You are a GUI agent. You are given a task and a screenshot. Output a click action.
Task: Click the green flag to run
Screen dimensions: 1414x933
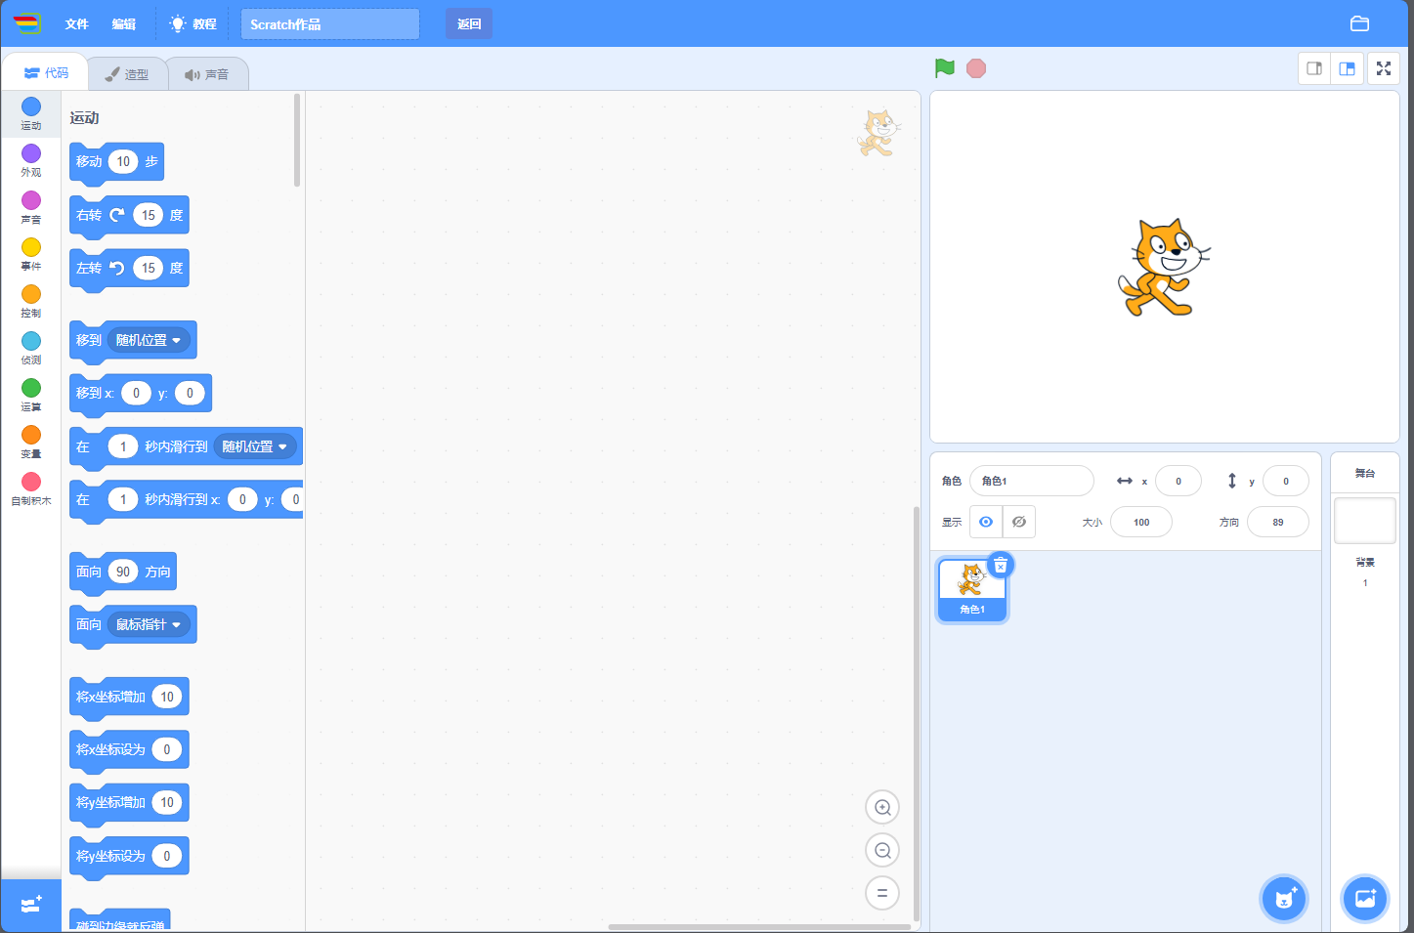(x=944, y=68)
